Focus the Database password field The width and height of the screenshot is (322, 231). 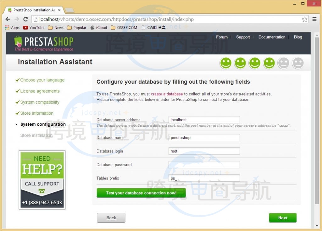pos(204,165)
